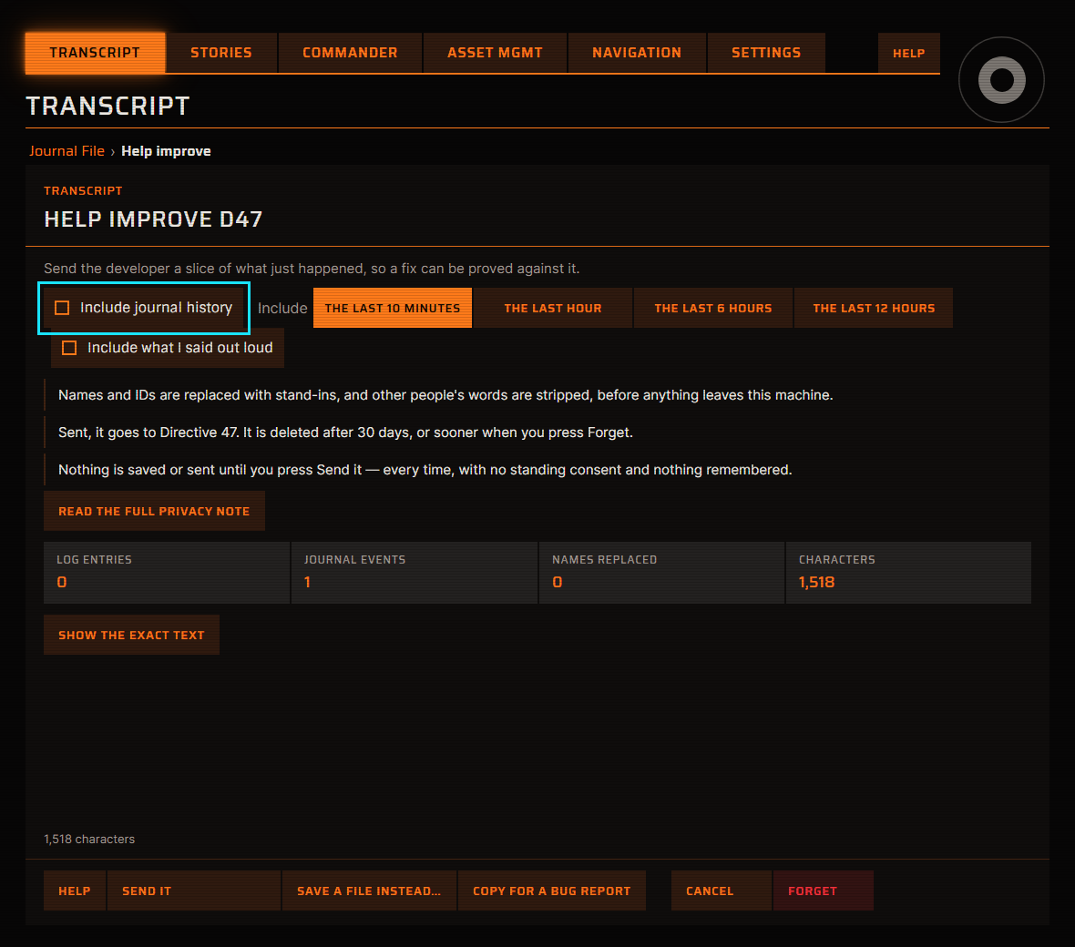This screenshot has width=1075, height=947.
Task: Click the Help improve breadcrumb text
Action: (166, 151)
